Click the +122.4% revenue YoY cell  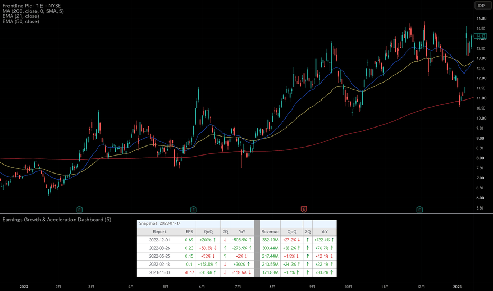pos(324,240)
